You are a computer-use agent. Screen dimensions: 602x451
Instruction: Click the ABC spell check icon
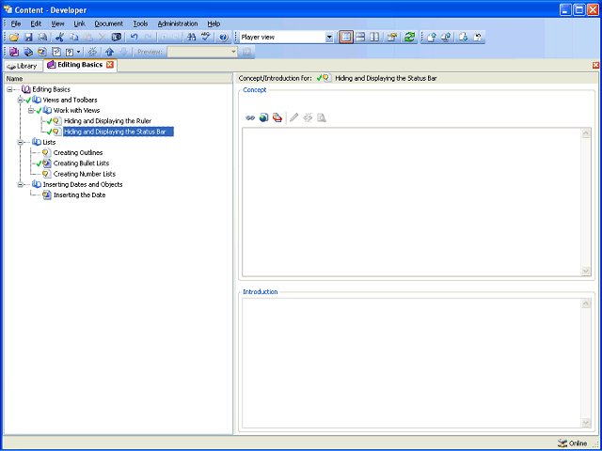click(206, 38)
